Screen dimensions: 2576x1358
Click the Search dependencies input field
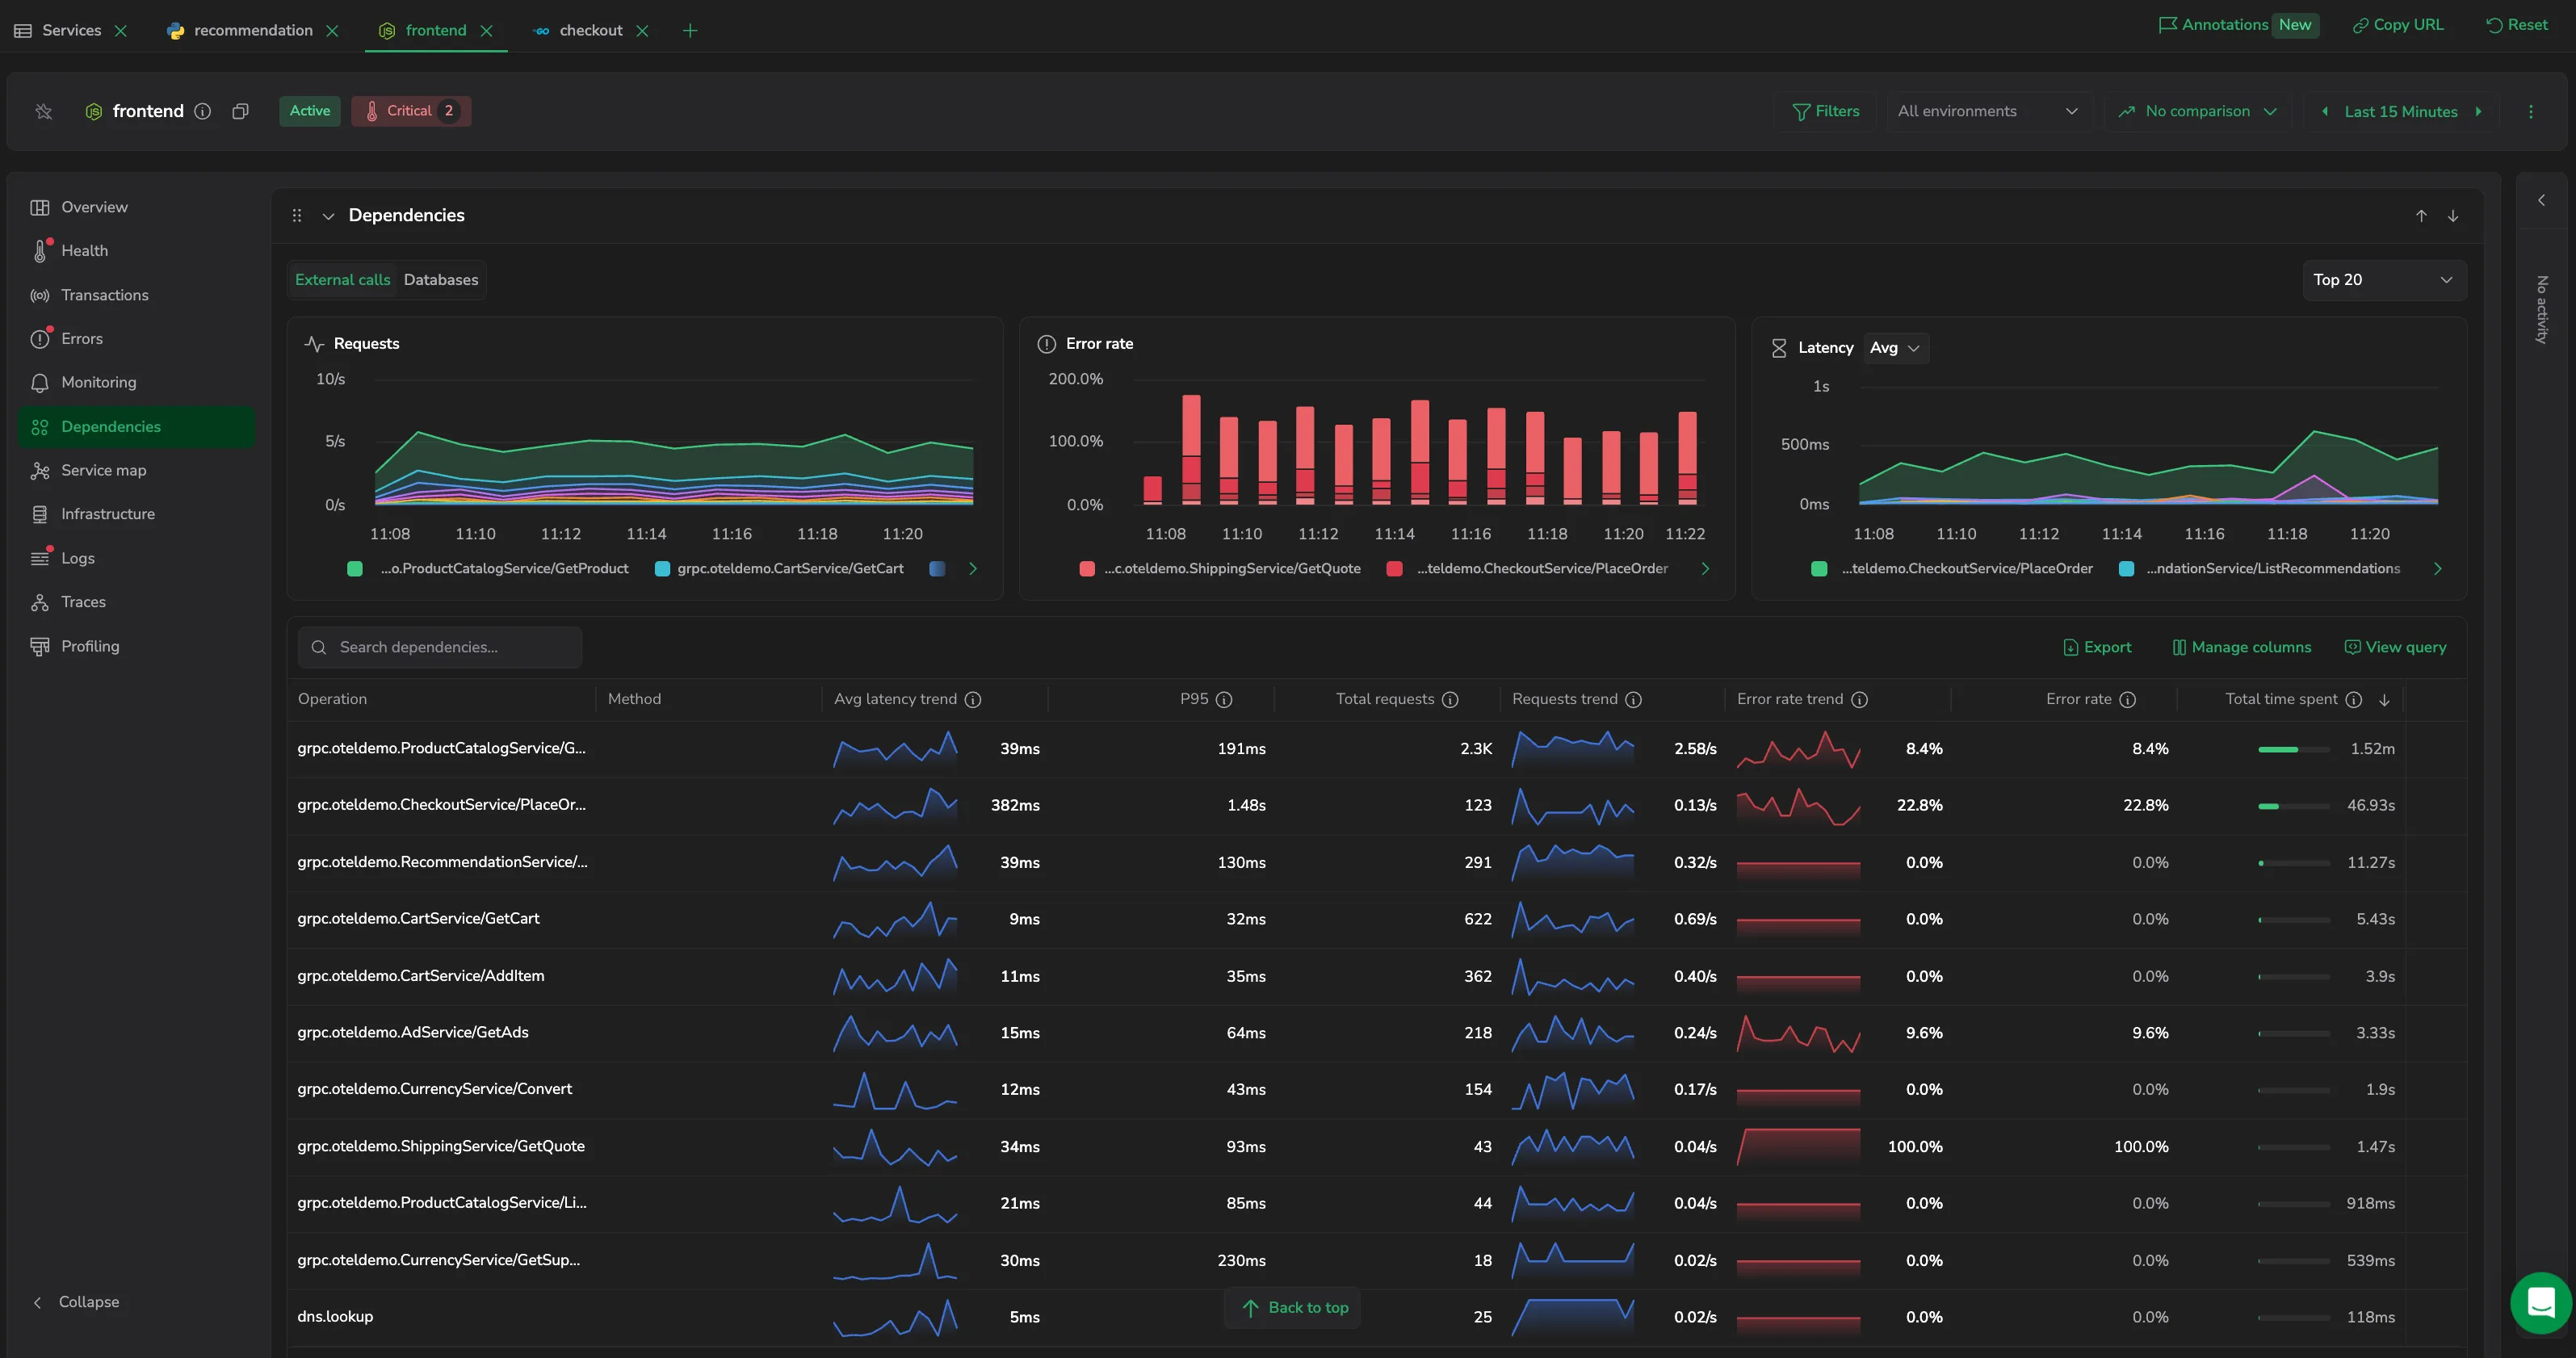(x=440, y=647)
